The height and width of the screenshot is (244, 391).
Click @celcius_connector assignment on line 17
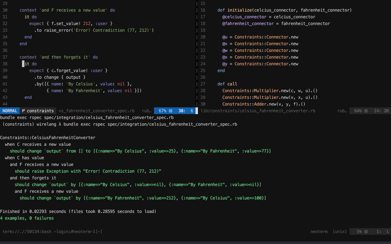[269, 17]
